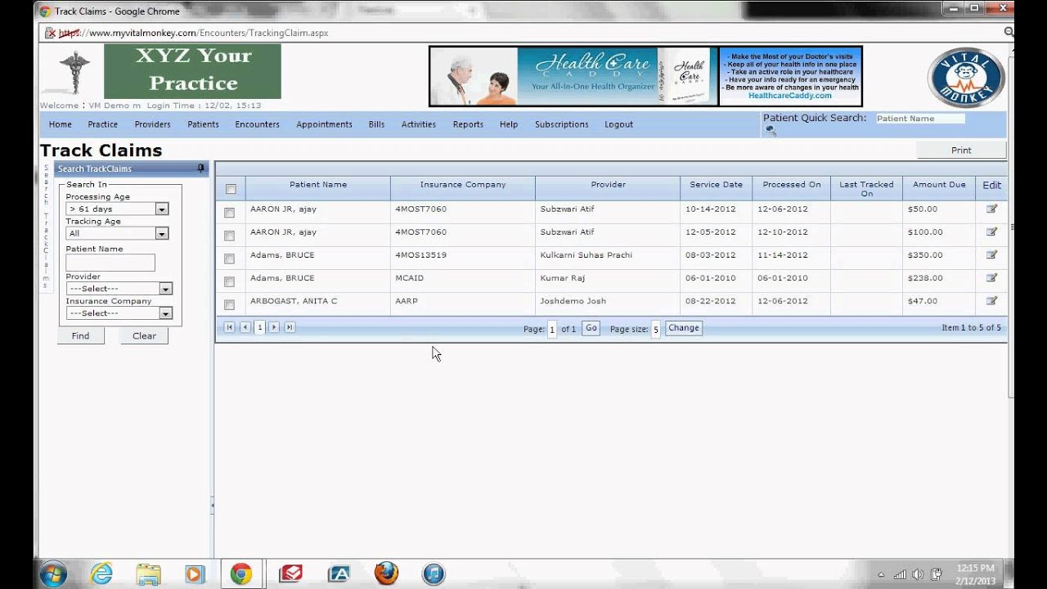The image size is (1047, 589).
Task: Click the Vital Monkey logo
Action: coord(966,77)
